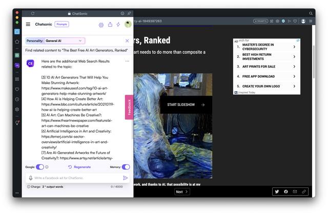Viewport: 328px width, 214px height.
Task: Expand the Free App Download ad arrow
Action: click(x=294, y=76)
